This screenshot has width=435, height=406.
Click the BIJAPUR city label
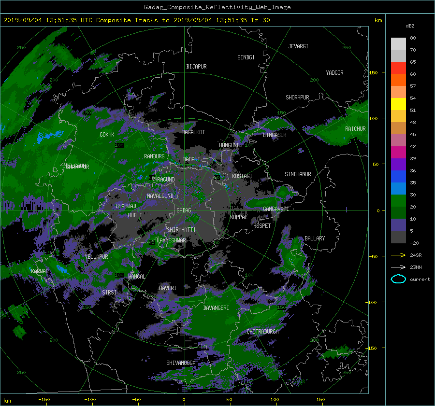(x=196, y=67)
